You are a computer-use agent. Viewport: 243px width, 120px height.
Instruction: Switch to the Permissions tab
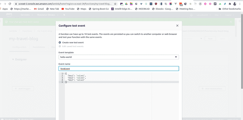point(39,47)
